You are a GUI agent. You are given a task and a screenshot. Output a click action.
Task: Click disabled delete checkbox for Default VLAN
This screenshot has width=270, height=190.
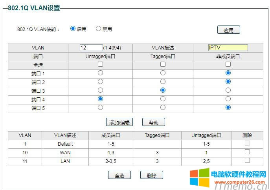click(247, 143)
